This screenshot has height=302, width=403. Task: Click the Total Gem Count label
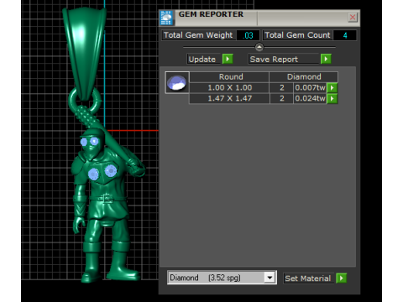point(297,35)
